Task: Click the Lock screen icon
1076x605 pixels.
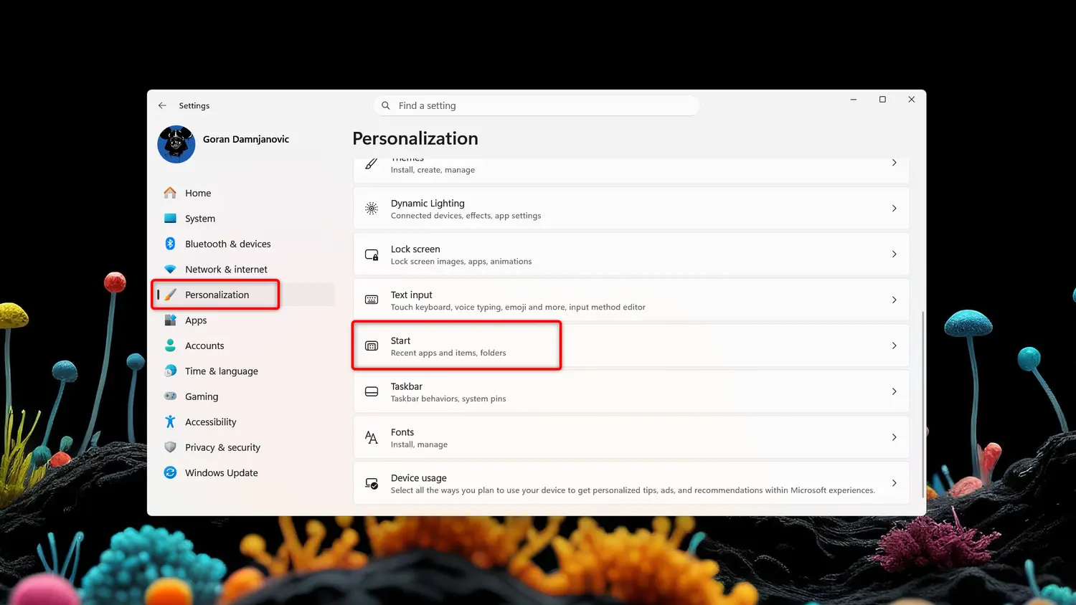Action: tap(372, 254)
